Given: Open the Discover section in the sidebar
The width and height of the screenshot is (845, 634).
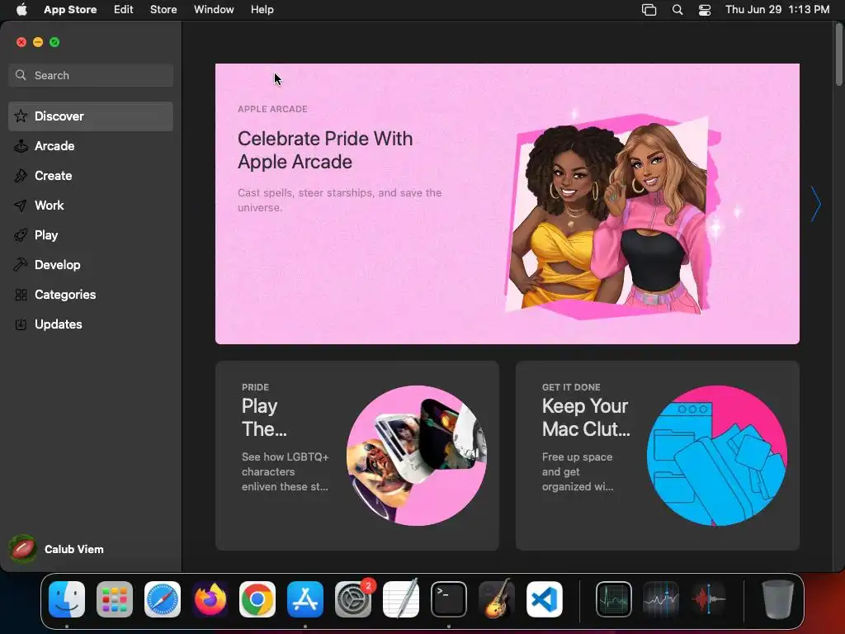Looking at the screenshot, I should point(91,116).
